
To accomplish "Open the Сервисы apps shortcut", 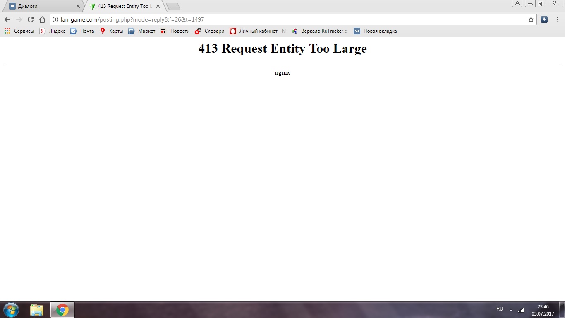I will click(x=19, y=31).
